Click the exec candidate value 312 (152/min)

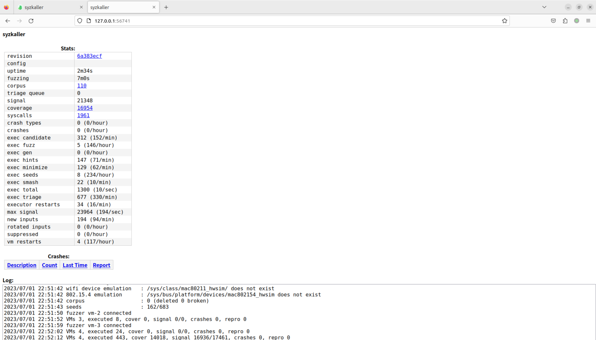click(x=97, y=138)
